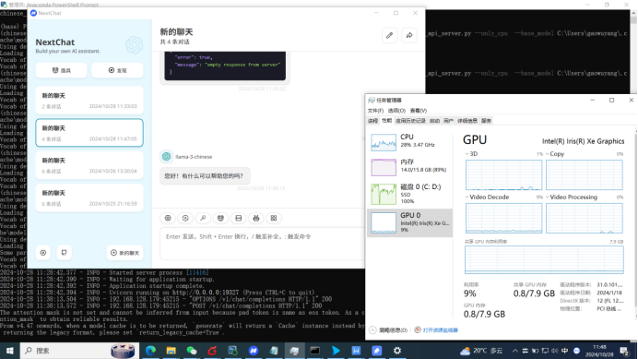Open WeChat from the taskbar
Image resolution: width=638 pixels, height=359 pixels.
tap(192, 351)
